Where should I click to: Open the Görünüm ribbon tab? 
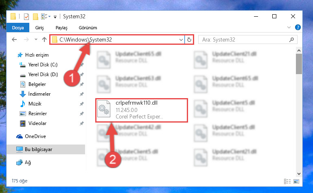tap(88, 28)
